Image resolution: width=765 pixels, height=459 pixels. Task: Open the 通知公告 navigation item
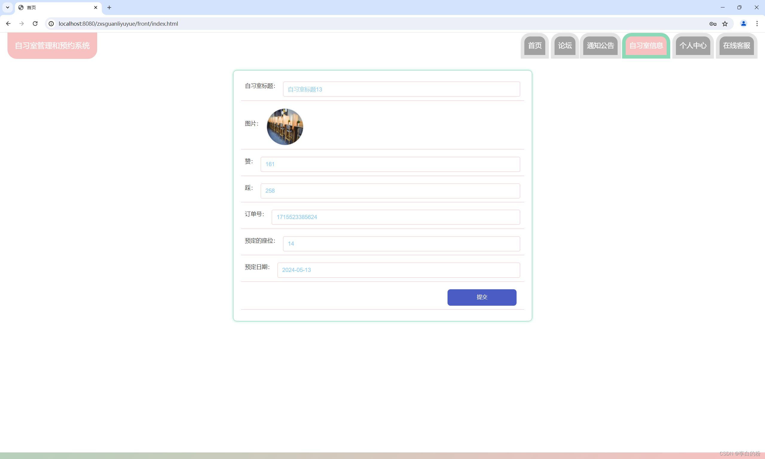(x=600, y=45)
